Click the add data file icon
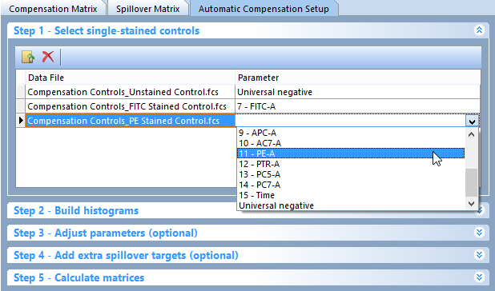Viewport: 495px width, 291px height. click(28, 58)
